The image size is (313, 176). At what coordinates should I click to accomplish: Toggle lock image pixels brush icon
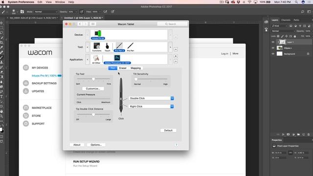pos(282,36)
